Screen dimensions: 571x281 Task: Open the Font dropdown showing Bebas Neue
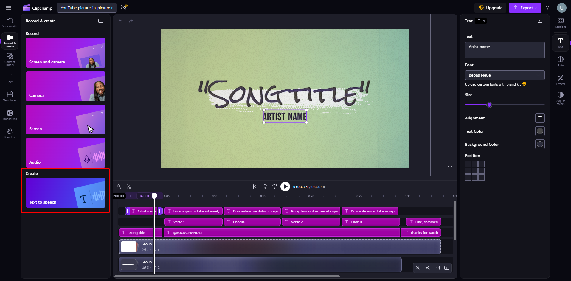(505, 75)
